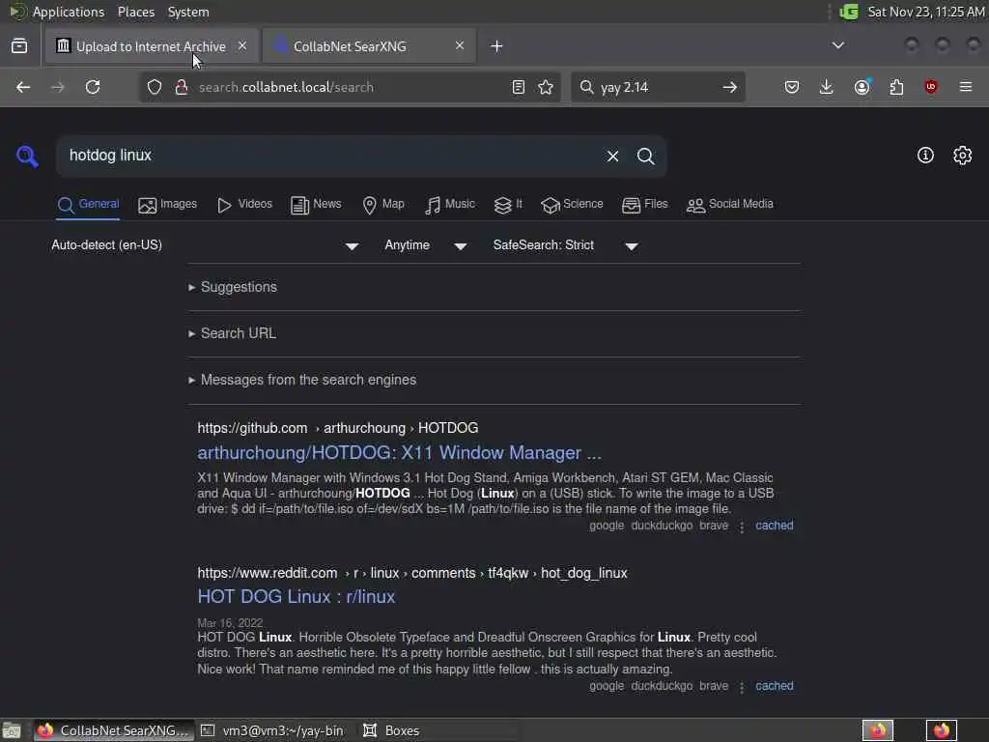Open language Auto-detect dropdown
The width and height of the screenshot is (989, 742).
(206, 245)
